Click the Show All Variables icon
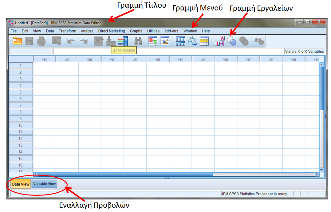The height and width of the screenshot is (212, 331). coord(244,41)
